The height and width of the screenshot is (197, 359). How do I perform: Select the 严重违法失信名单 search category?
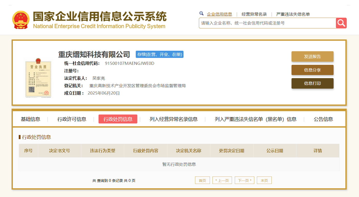[x=293, y=14]
